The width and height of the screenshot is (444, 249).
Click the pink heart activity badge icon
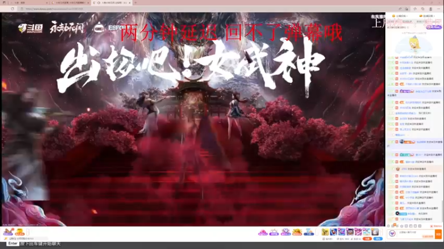point(263,232)
